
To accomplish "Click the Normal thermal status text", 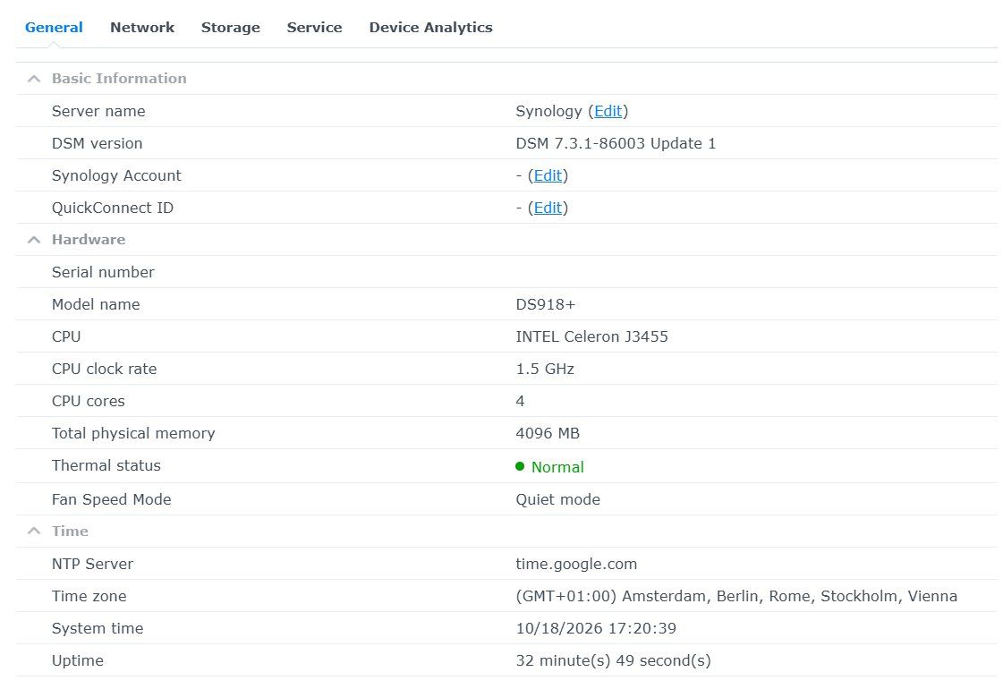I will tap(557, 467).
